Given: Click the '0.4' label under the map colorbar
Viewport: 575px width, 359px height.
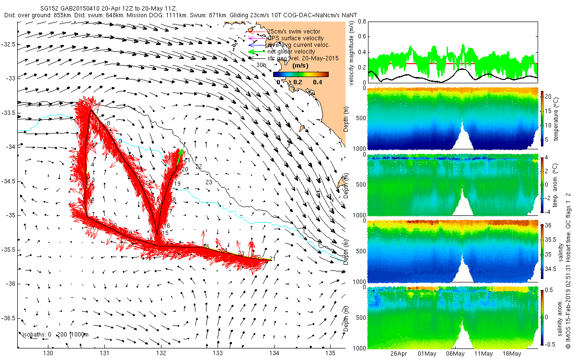Looking at the screenshot, I should tap(317, 82).
